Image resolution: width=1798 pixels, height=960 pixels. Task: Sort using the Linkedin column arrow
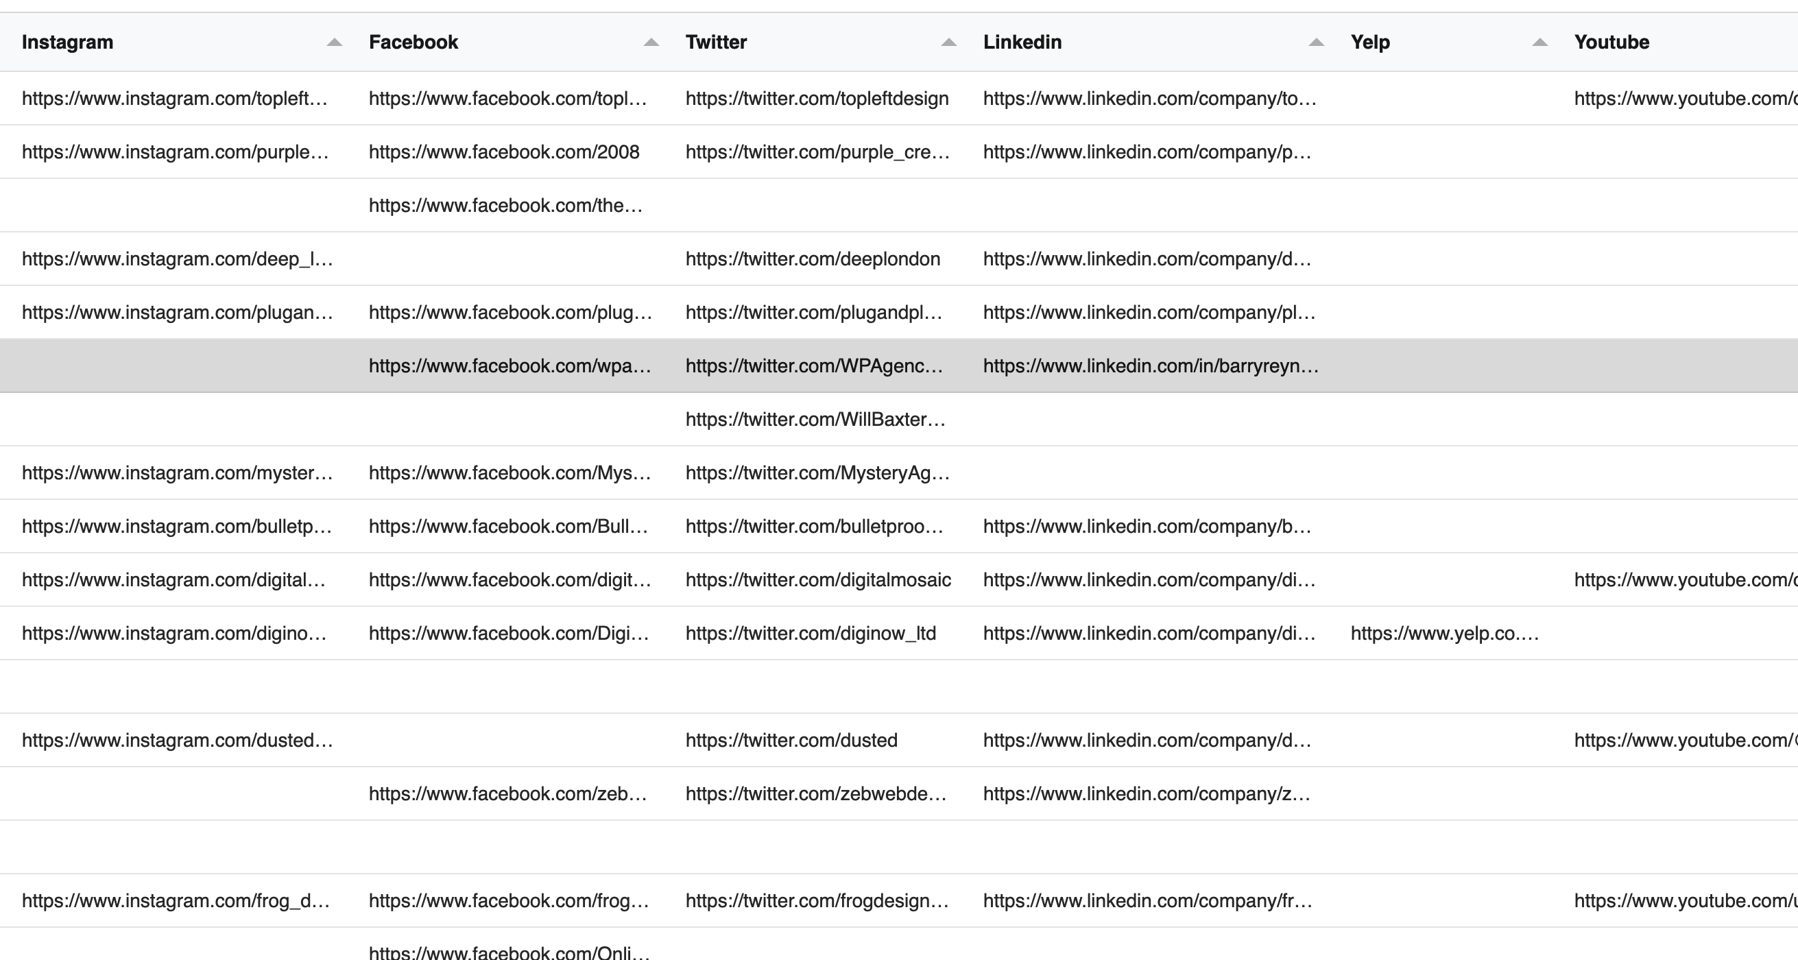[x=1317, y=43]
